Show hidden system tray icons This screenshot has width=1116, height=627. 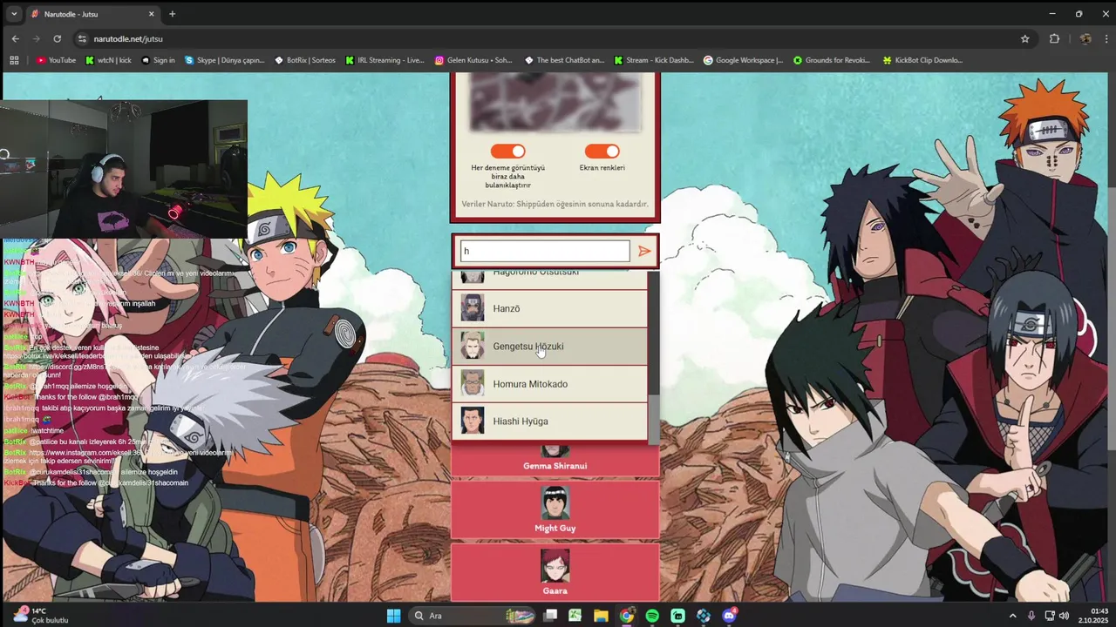click(x=1012, y=616)
